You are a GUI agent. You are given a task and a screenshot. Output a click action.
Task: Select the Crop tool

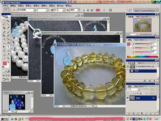tap(4, 28)
